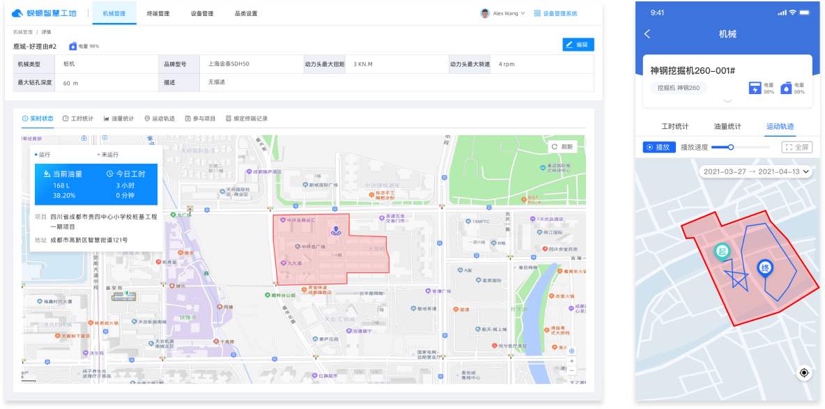825x409 pixels.
Task: Click the blue machine marker inside red zone
Action: click(335, 231)
